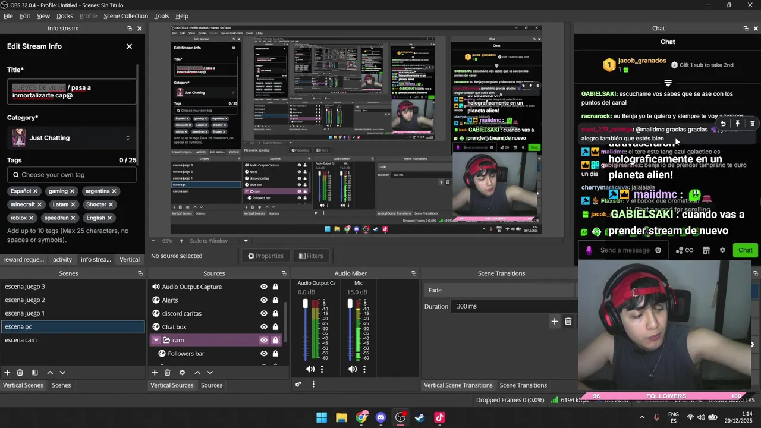761x428 pixels.
Task: Switch to the Vertical Sources tab
Action: pyautogui.click(x=172, y=385)
